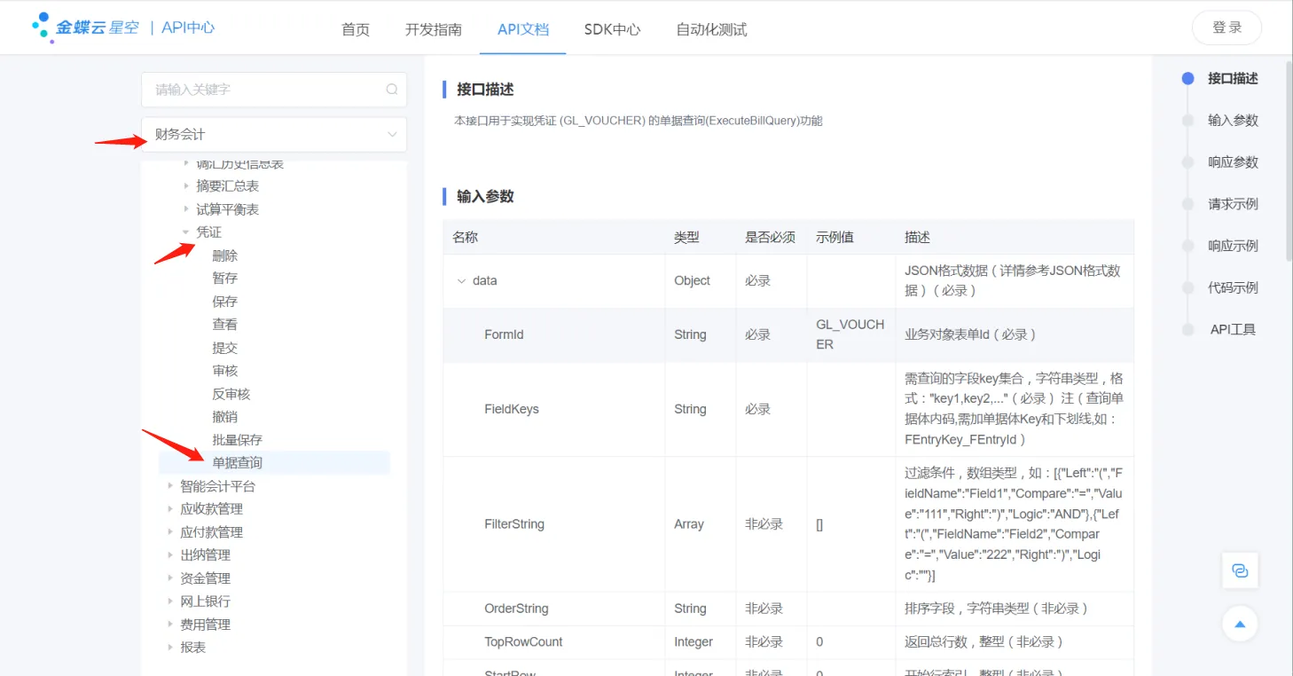Click the FormId parameter name
The image size is (1293, 676).
504,334
